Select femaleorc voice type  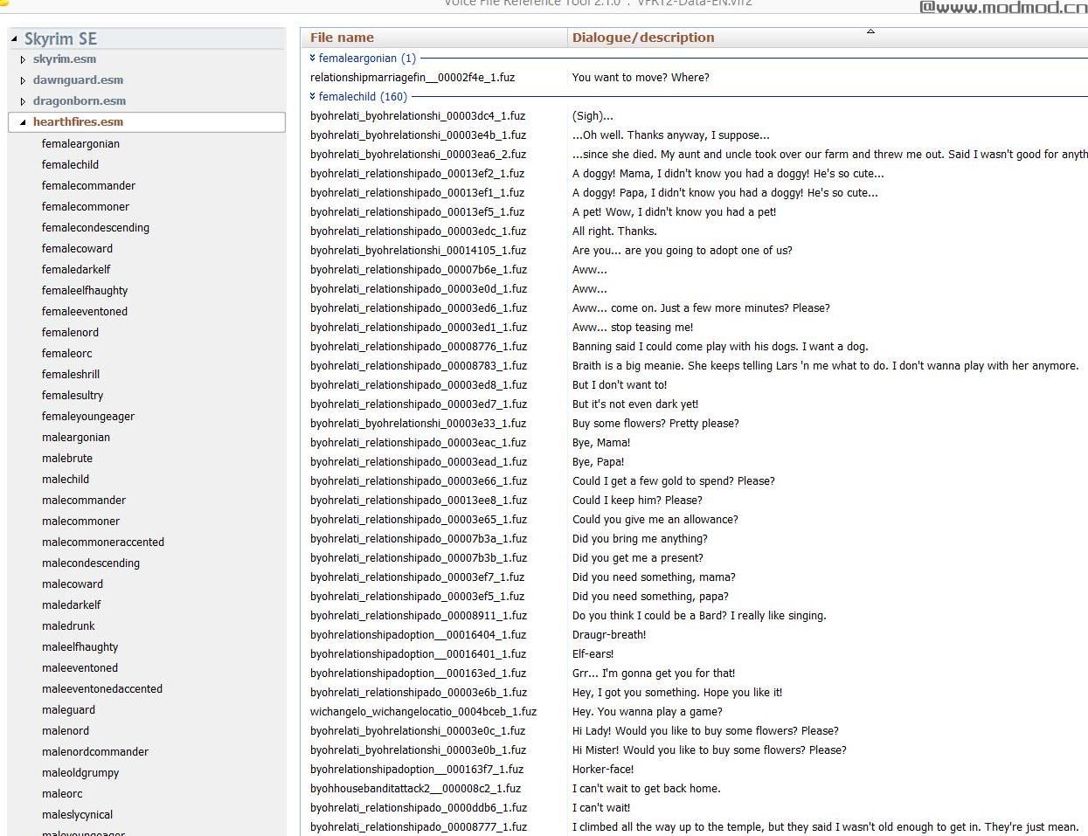point(66,353)
